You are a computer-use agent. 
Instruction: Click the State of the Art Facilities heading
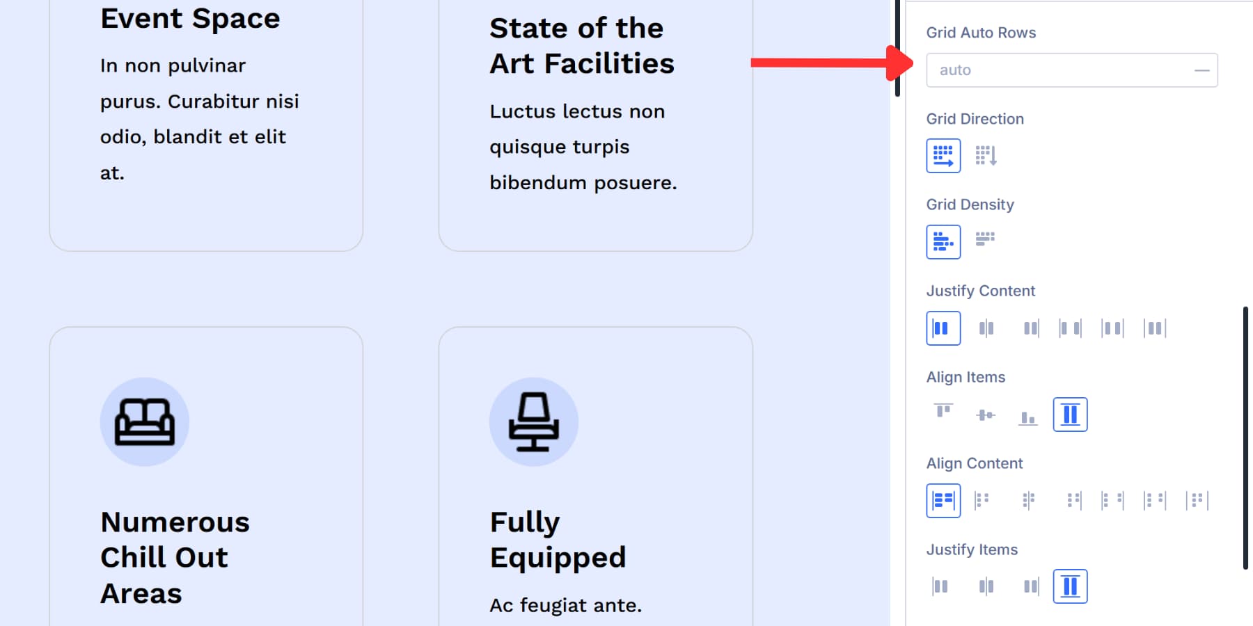click(x=583, y=45)
